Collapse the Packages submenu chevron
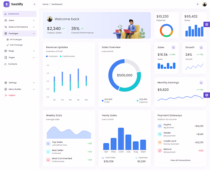The width and height of the screenshot is (210, 170). tap(34, 33)
